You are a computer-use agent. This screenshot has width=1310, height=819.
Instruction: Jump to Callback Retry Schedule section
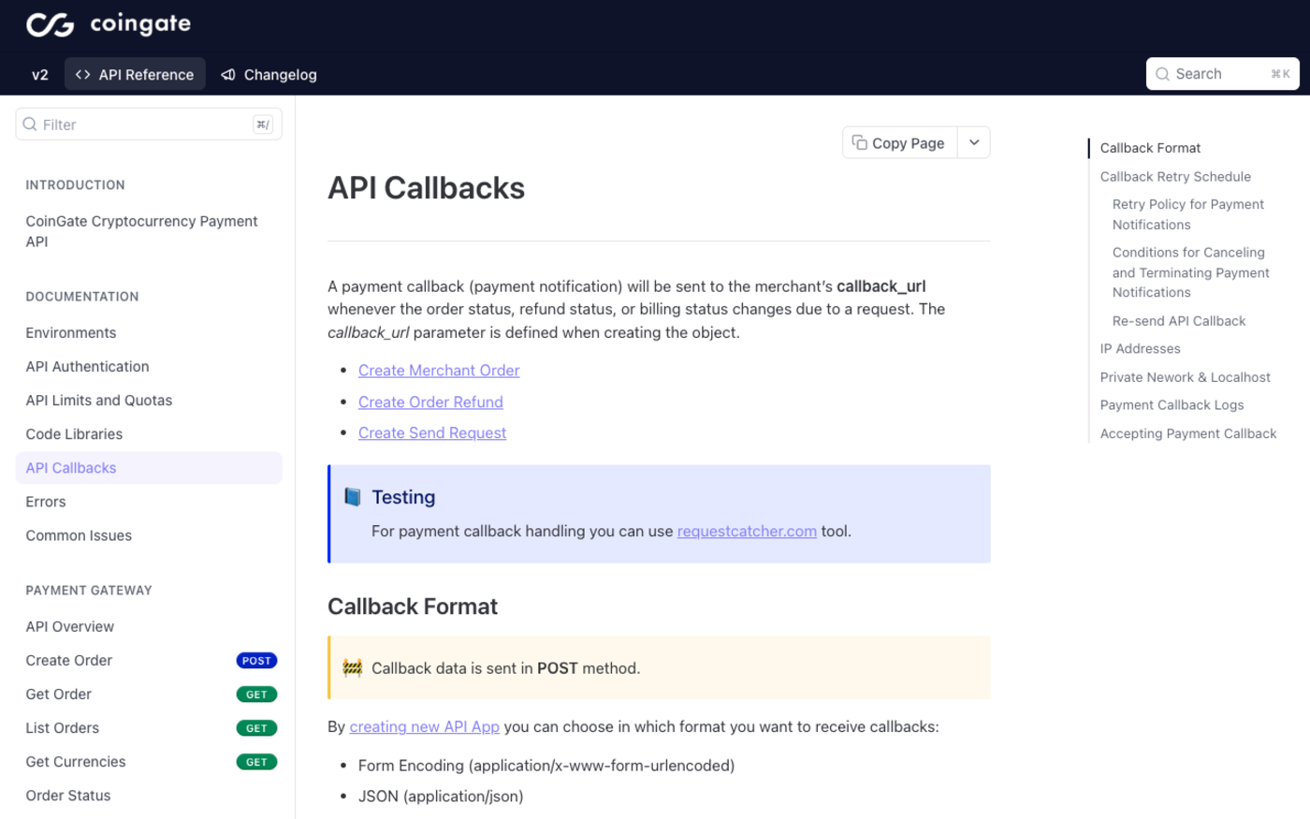[x=1175, y=177]
